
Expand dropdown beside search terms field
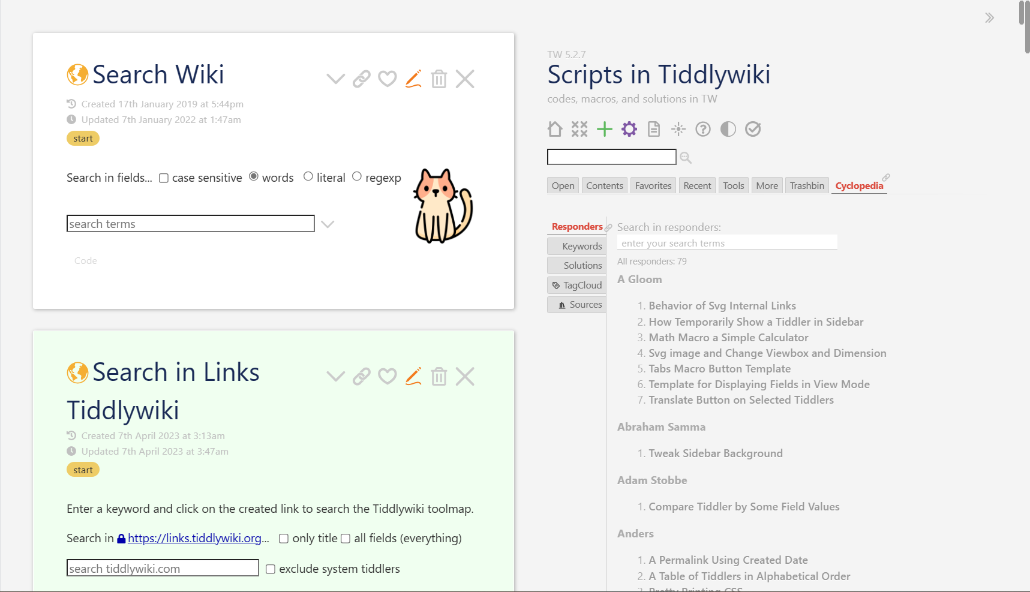click(328, 224)
